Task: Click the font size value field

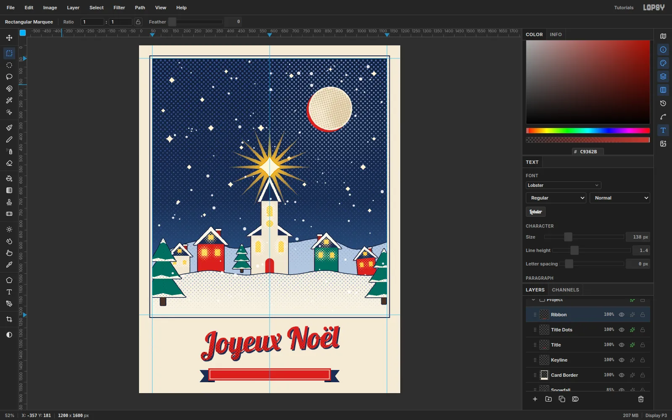Action: pos(638,237)
